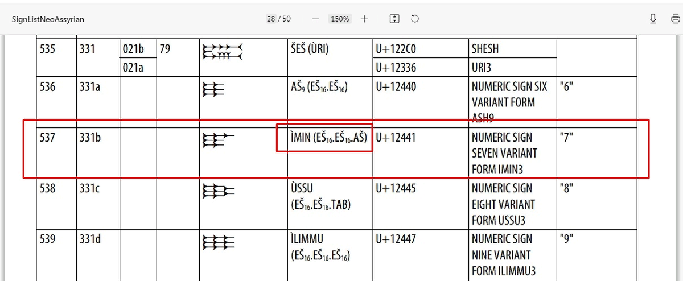683x281 pixels.
Task: Click the cuneiform glyph in row 538
Action: pyautogui.click(x=219, y=192)
